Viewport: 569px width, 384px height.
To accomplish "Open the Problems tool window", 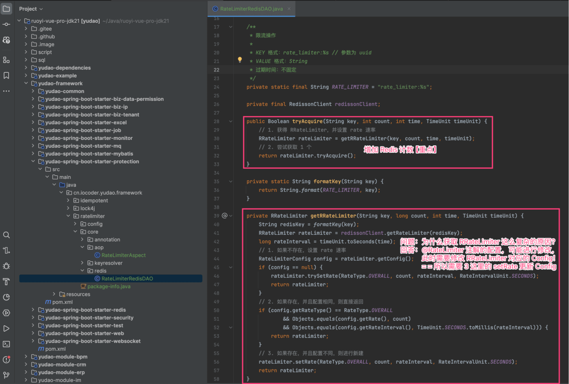I will click(6, 359).
